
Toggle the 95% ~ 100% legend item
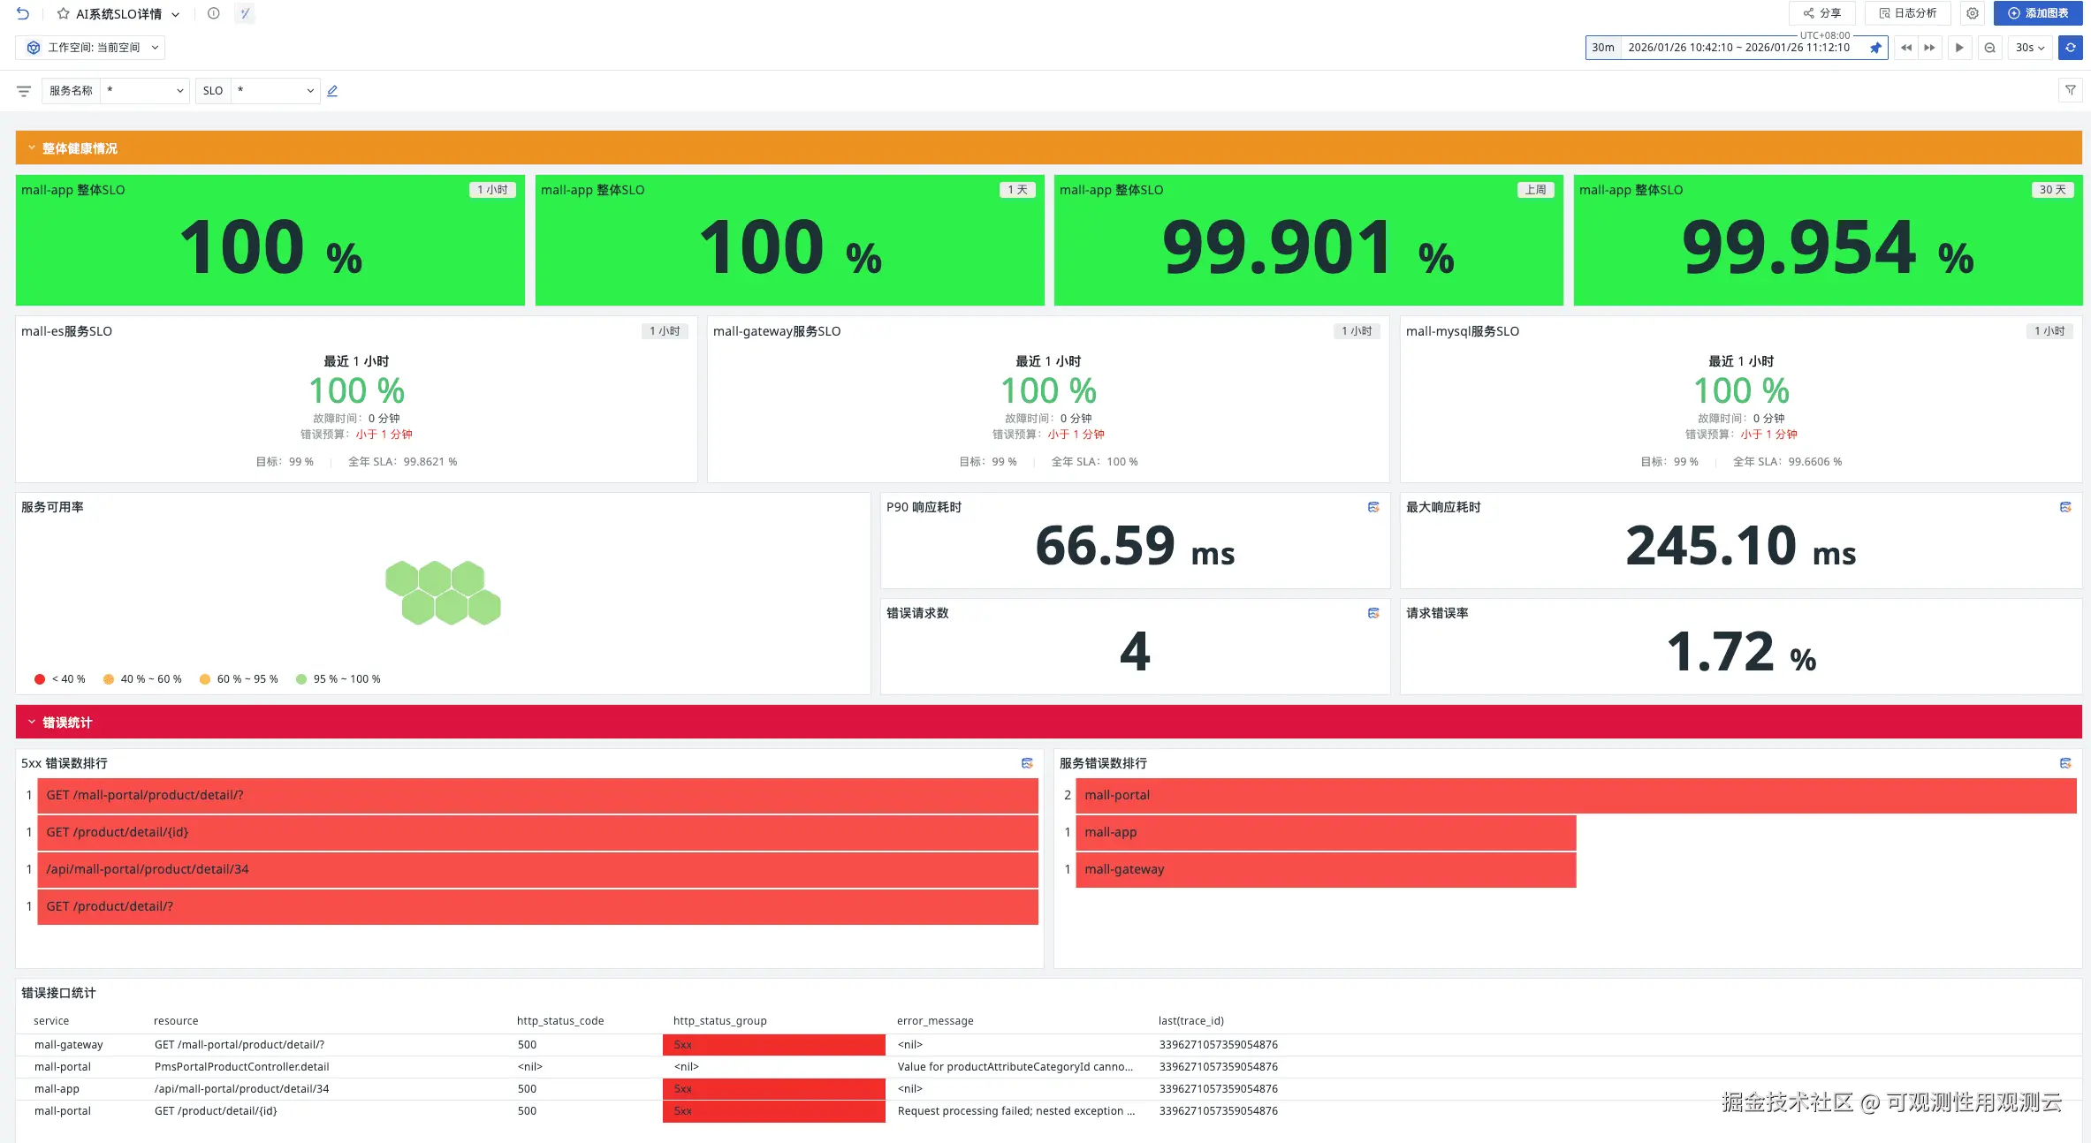[x=338, y=679]
